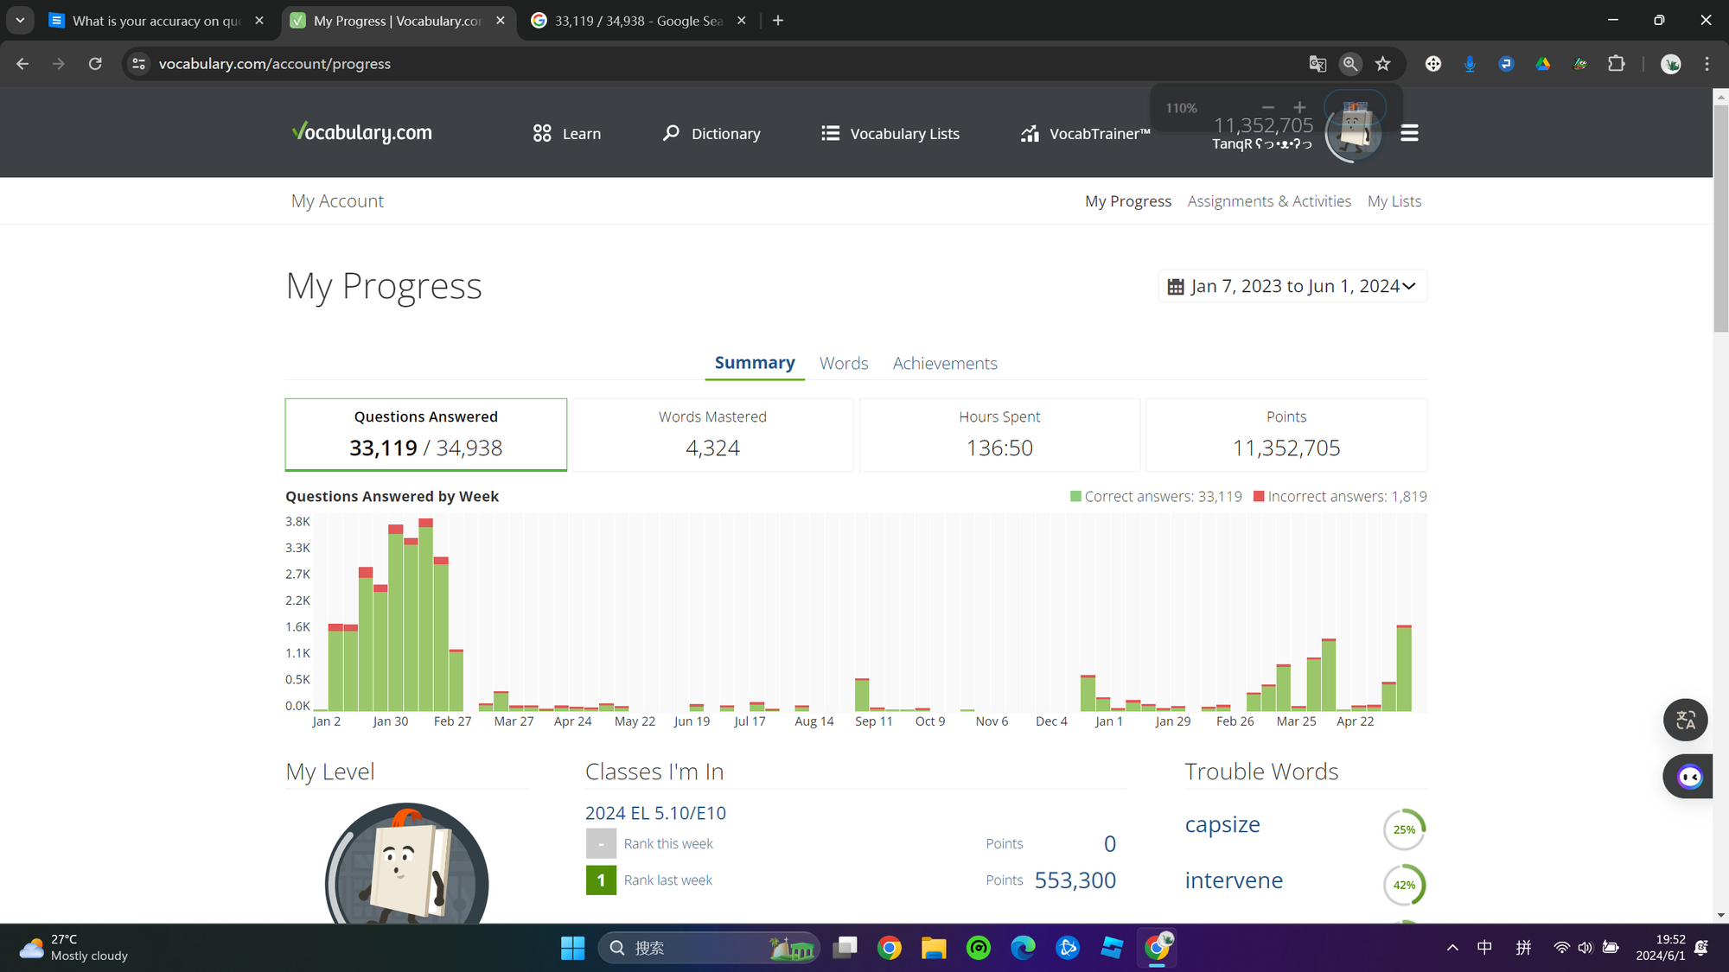Screen dimensions: 1729x972
Task: Open the My Progress link
Action: [x=1128, y=201]
